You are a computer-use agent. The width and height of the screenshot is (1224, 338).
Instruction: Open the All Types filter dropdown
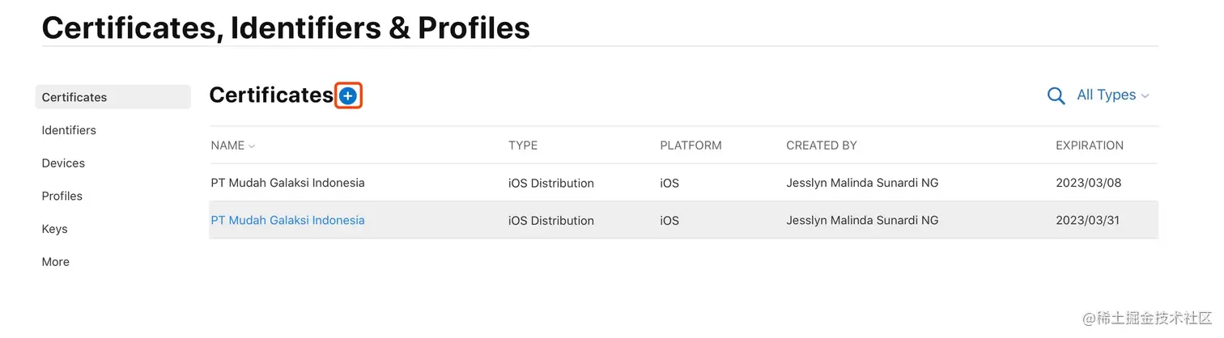pyautogui.click(x=1112, y=95)
